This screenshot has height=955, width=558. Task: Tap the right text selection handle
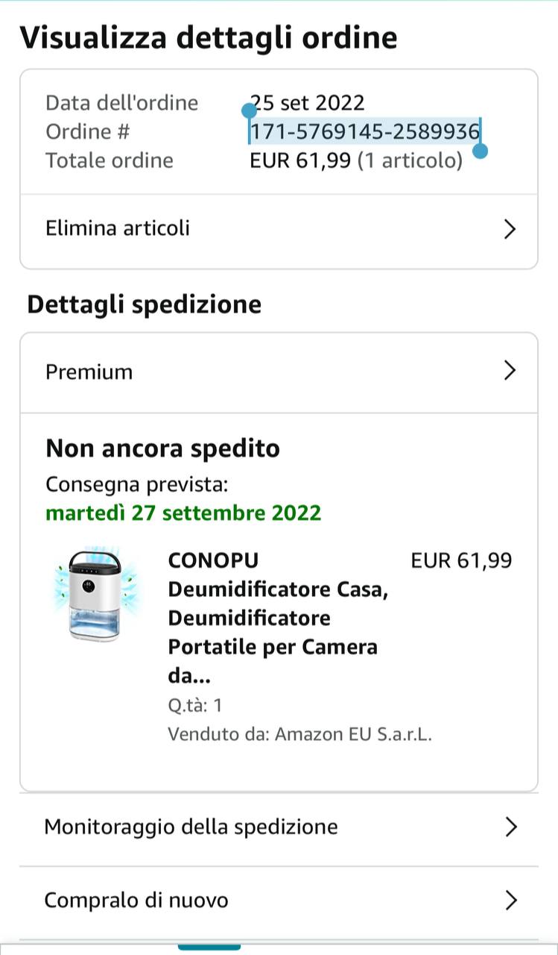click(x=481, y=151)
